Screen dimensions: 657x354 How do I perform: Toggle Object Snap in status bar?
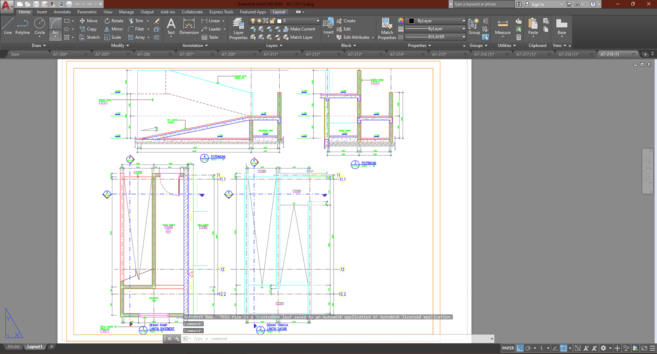click(564, 348)
